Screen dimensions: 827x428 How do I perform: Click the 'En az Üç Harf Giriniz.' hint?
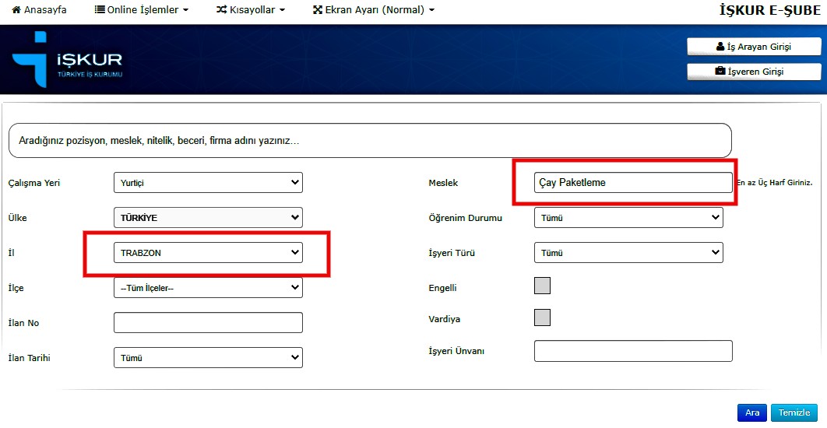(x=775, y=183)
